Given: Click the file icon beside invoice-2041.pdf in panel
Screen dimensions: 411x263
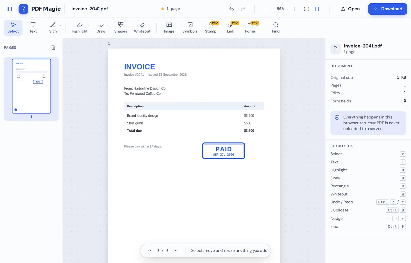Looking at the screenshot, I should coord(335,49).
